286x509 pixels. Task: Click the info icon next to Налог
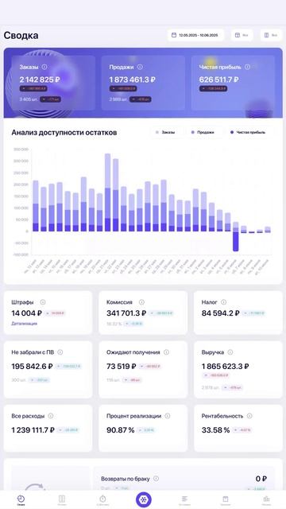tap(224, 302)
